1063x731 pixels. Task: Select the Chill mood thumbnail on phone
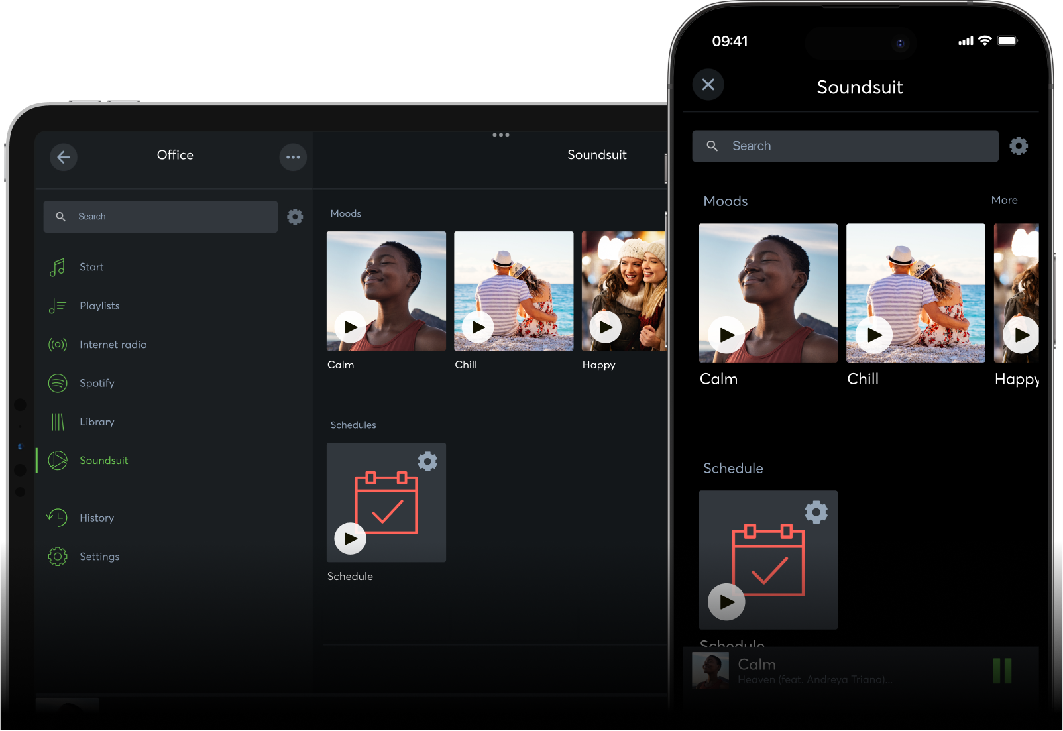point(915,292)
